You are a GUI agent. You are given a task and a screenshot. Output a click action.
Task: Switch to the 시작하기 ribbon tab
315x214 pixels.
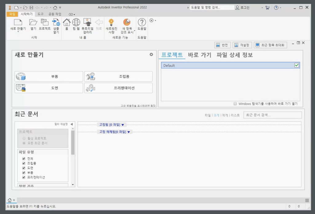26,14
